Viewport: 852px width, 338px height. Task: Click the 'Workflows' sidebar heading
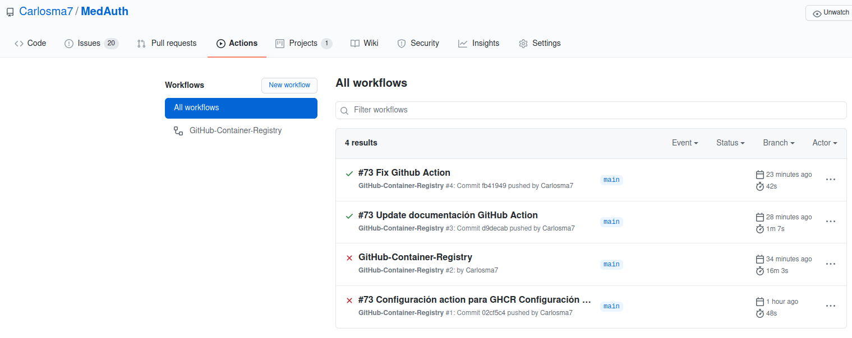[x=185, y=85]
